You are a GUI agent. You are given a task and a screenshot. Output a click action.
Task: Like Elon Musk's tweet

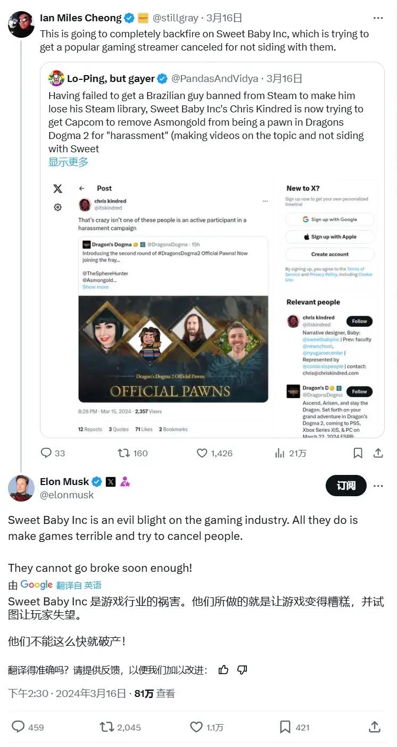click(x=196, y=727)
